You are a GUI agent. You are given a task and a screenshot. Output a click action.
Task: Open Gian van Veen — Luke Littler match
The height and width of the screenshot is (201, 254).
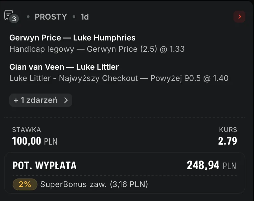64,67
